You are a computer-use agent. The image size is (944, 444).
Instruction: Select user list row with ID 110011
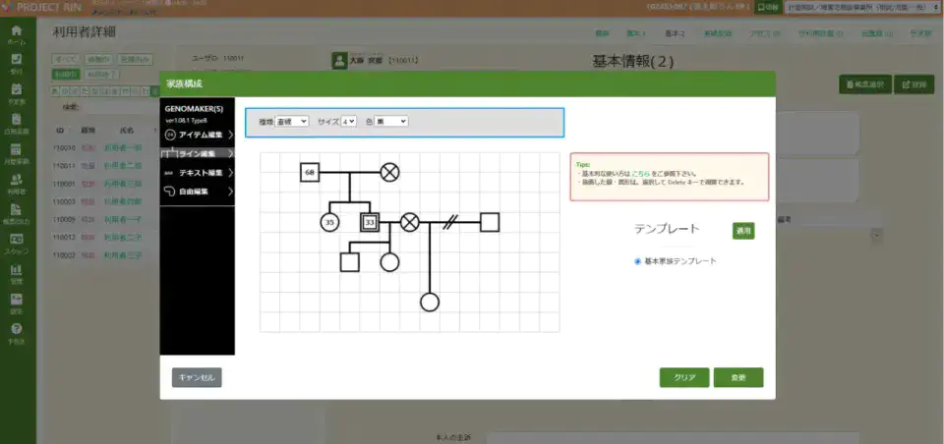[x=106, y=165]
